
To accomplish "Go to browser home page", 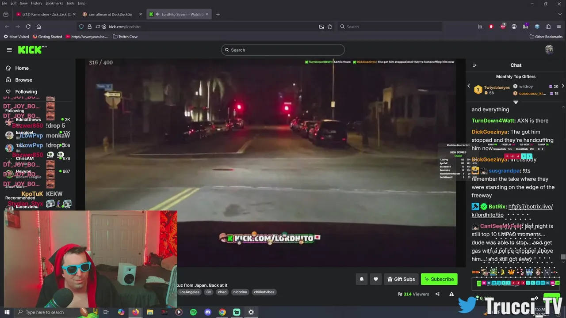I will (38, 26).
